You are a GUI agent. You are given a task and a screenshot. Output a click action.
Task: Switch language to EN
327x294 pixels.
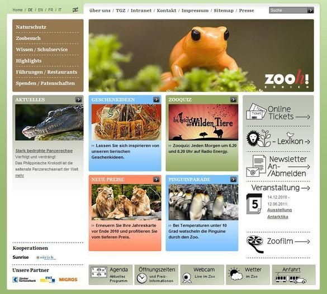40,10
